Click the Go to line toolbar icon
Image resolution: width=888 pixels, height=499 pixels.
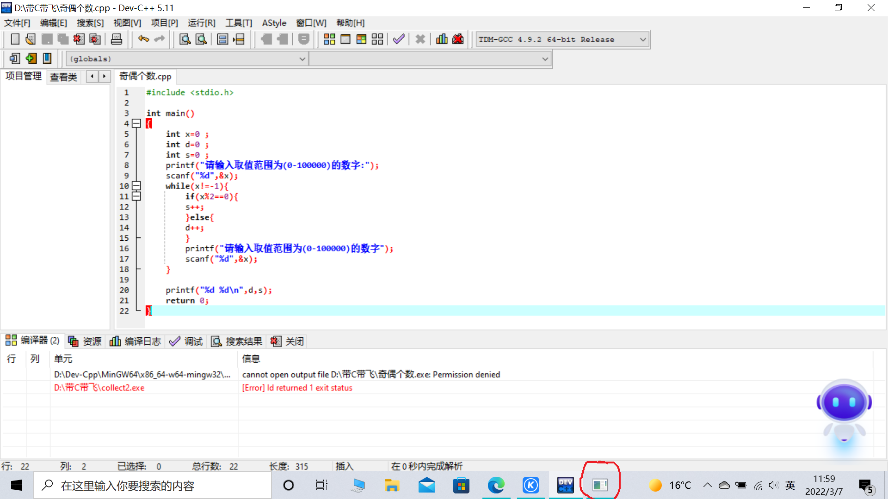pyautogui.click(x=239, y=39)
